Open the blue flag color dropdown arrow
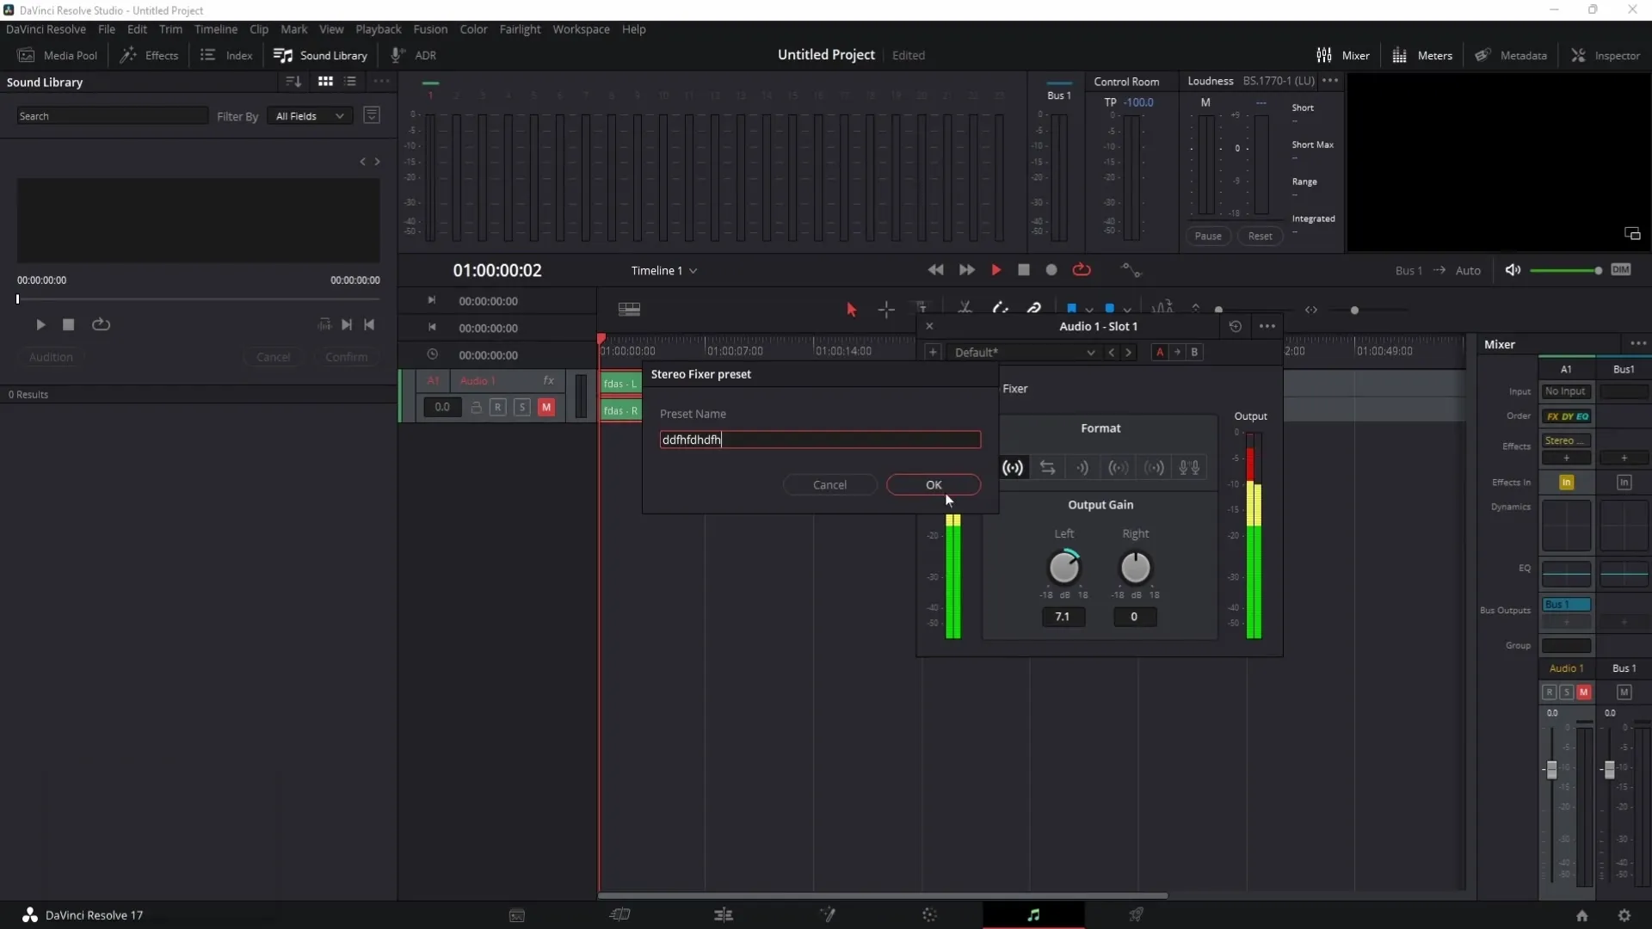 tap(1089, 310)
